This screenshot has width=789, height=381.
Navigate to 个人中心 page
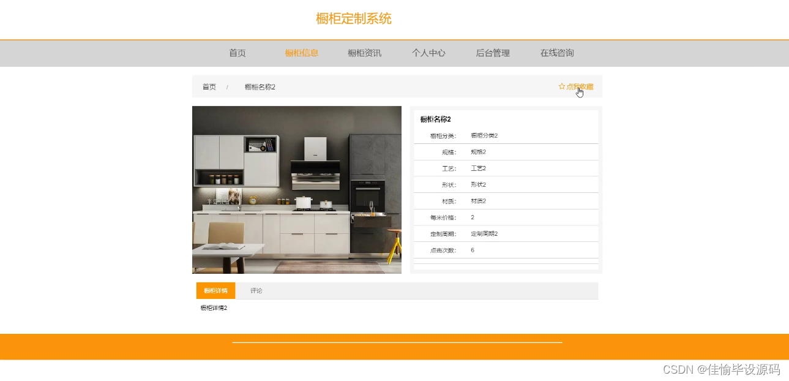click(x=428, y=53)
